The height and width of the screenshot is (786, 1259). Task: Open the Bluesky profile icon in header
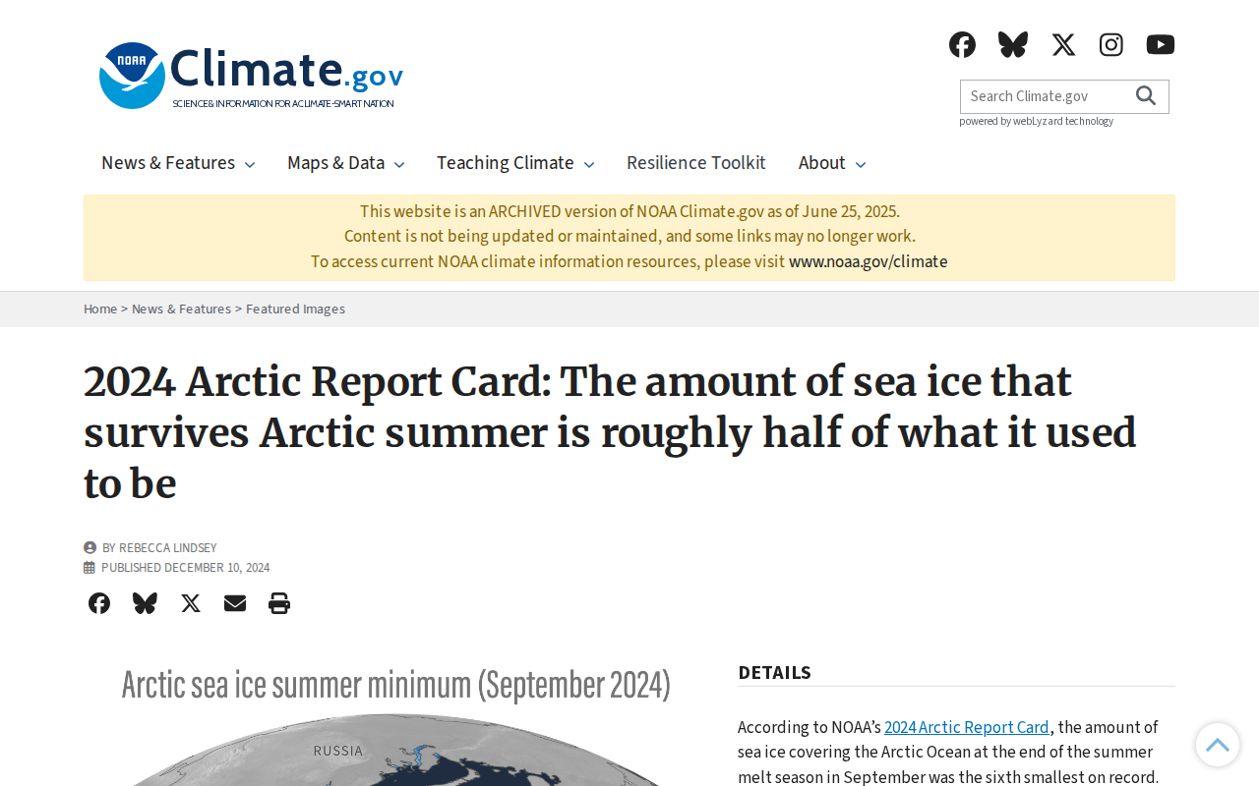tap(1013, 44)
